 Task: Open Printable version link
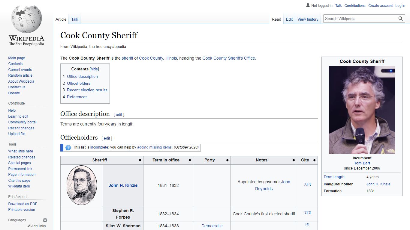22,210
